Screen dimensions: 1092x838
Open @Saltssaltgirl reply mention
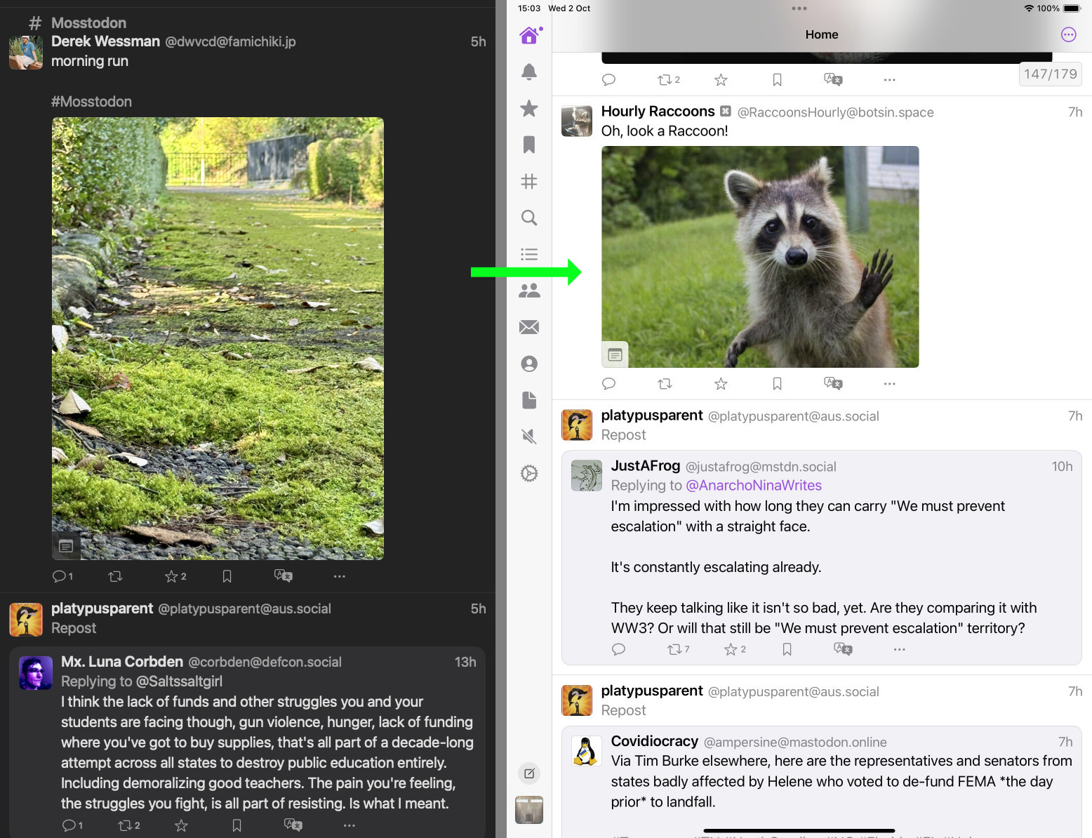179,681
